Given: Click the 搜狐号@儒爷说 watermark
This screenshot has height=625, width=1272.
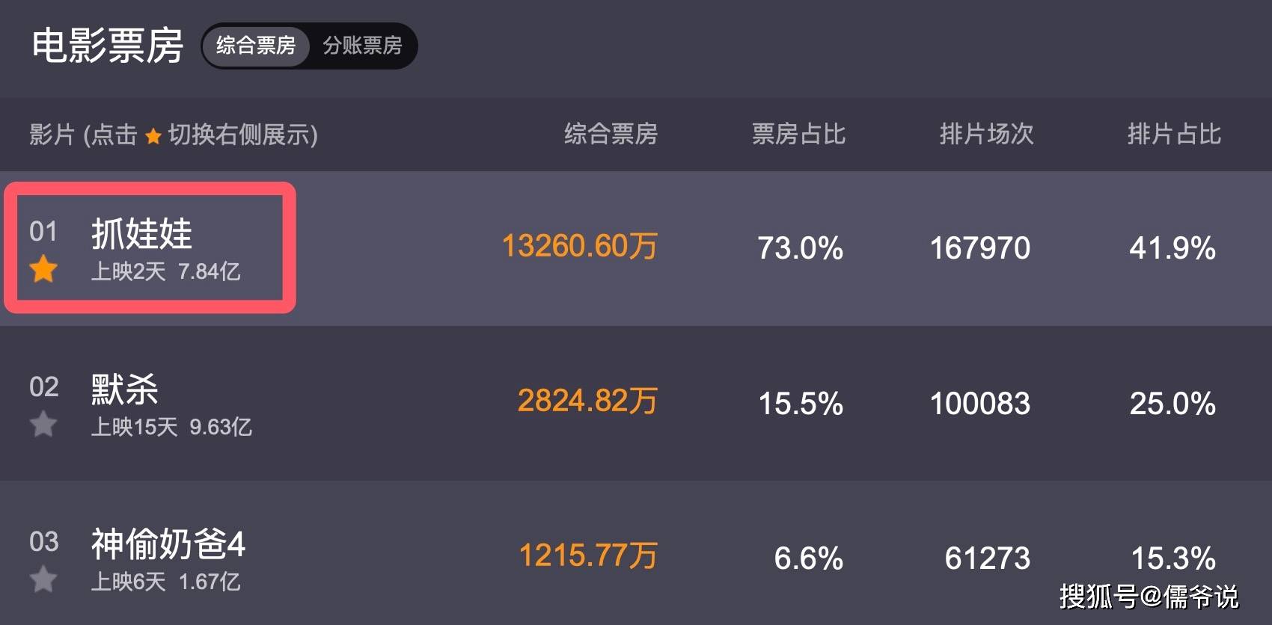Looking at the screenshot, I should coord(1149,597).
